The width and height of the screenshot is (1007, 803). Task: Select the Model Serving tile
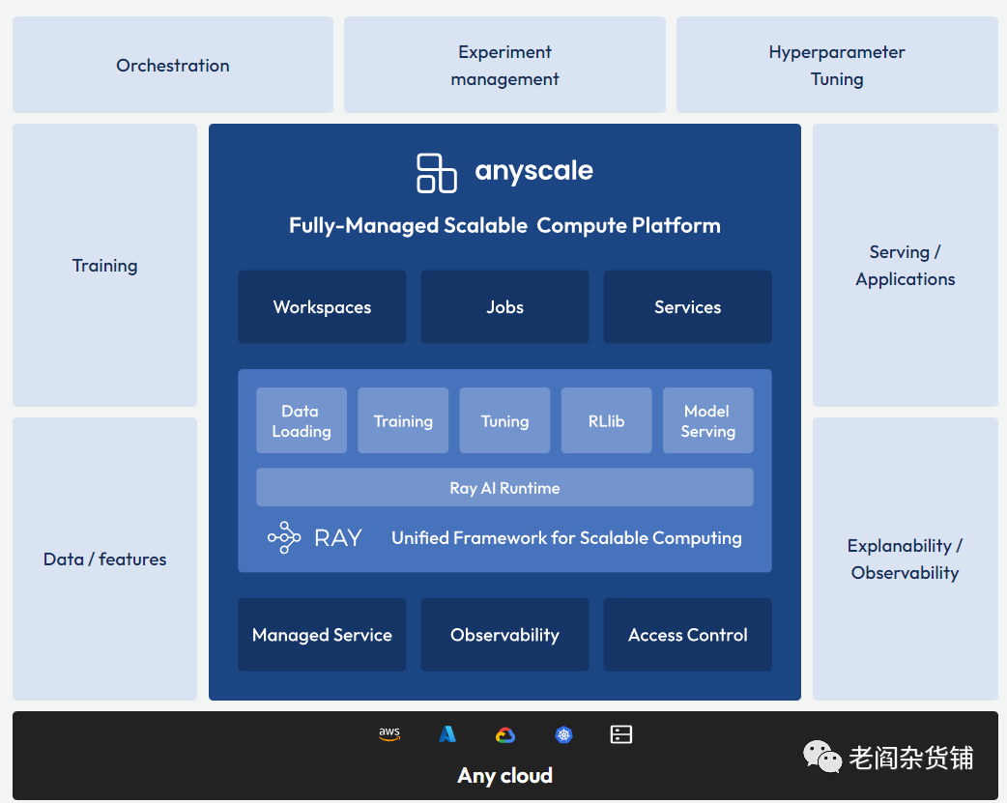tap(707, 420)
